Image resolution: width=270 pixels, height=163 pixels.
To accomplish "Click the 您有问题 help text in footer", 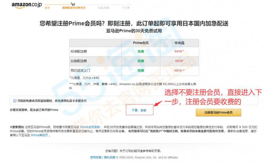I will 134,151.
